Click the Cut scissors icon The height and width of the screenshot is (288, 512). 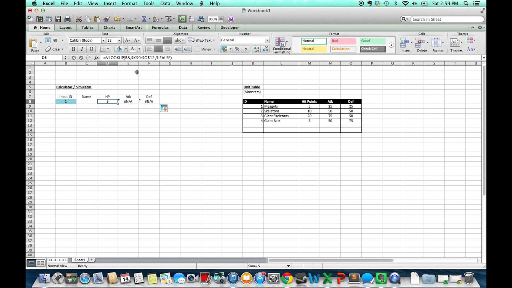[79, 19]
